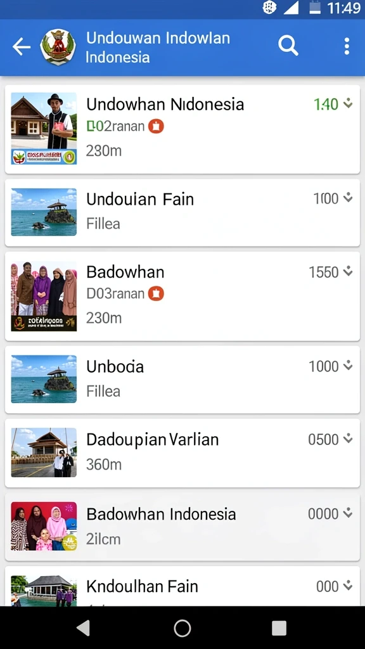The height and width of the screenshot is (649, 365).
Task: Tap Android home circle button
Action: tap(182, 628)
